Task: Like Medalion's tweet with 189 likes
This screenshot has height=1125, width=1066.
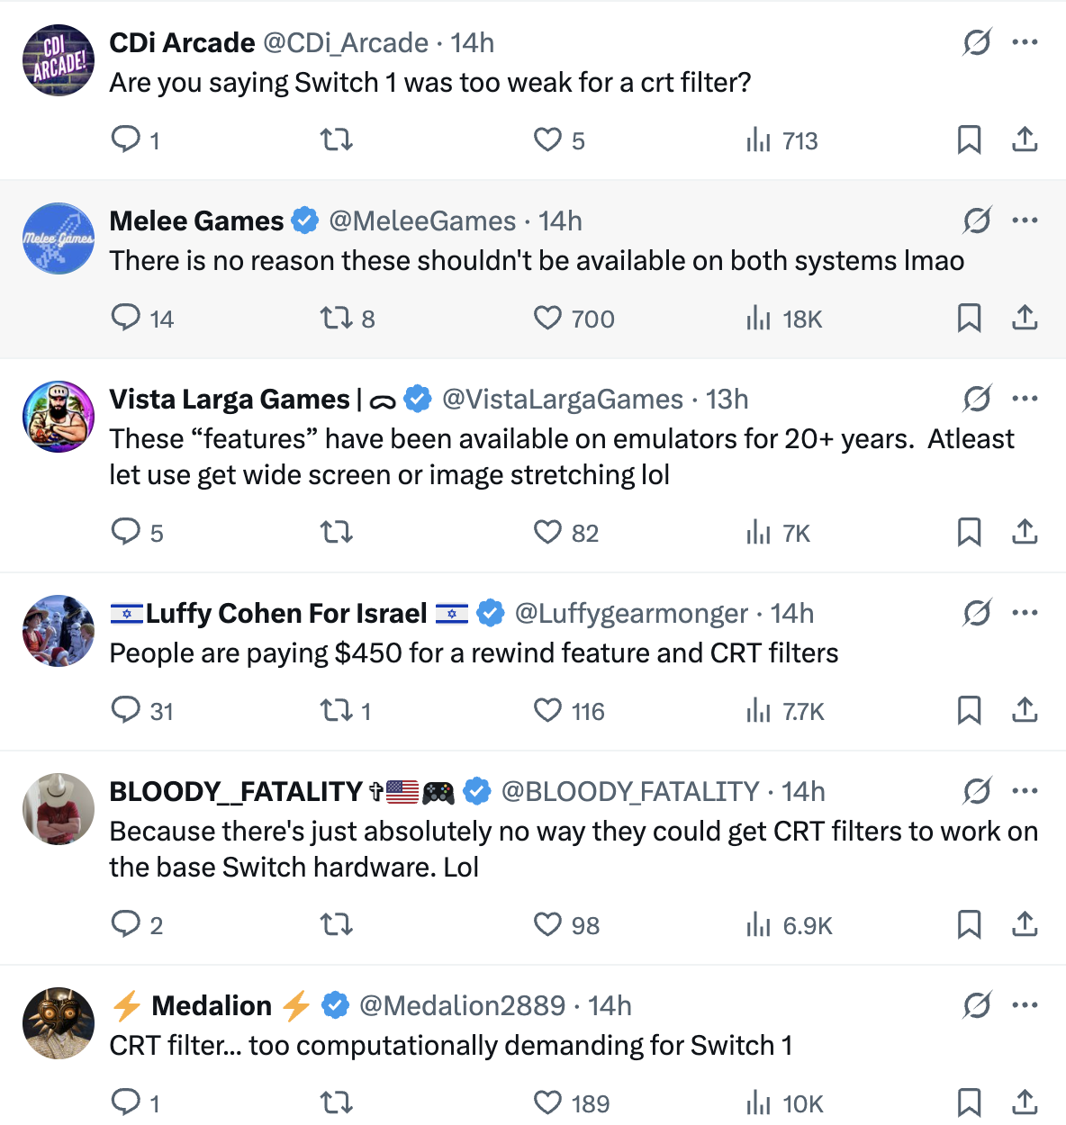Action: coord(547,1102)
